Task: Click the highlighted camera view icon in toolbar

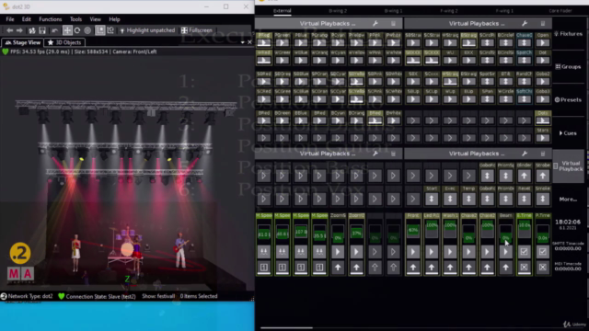Action: point(100,30)
